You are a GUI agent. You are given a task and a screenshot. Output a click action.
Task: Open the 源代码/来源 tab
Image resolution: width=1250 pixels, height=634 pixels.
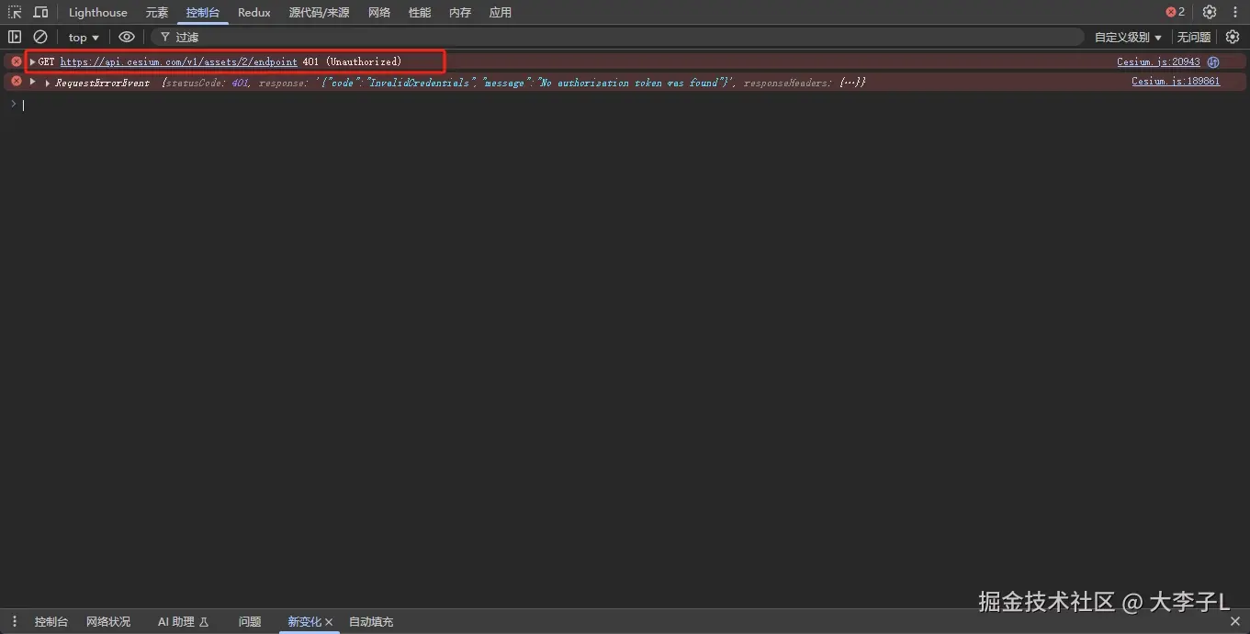coord(319,13)
